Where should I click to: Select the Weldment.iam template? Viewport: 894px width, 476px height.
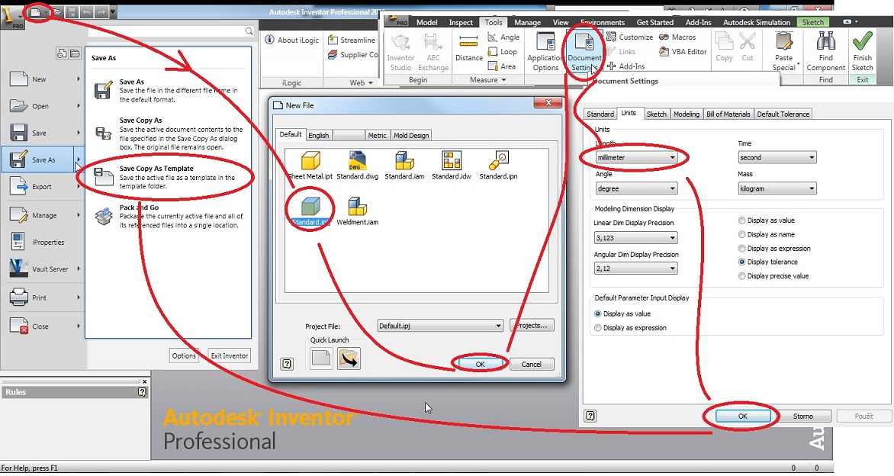[x=358, y=211]
